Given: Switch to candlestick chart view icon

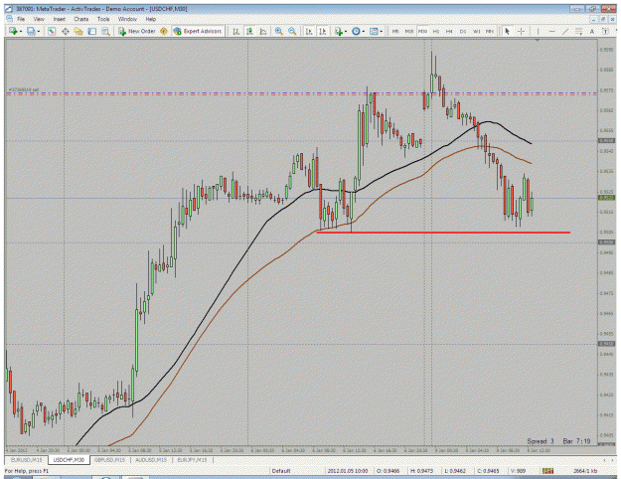Looking at the screenshot, I should (249, 31).
